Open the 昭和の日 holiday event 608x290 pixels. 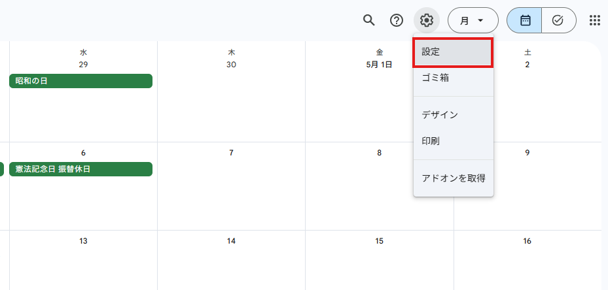(80, 81)
